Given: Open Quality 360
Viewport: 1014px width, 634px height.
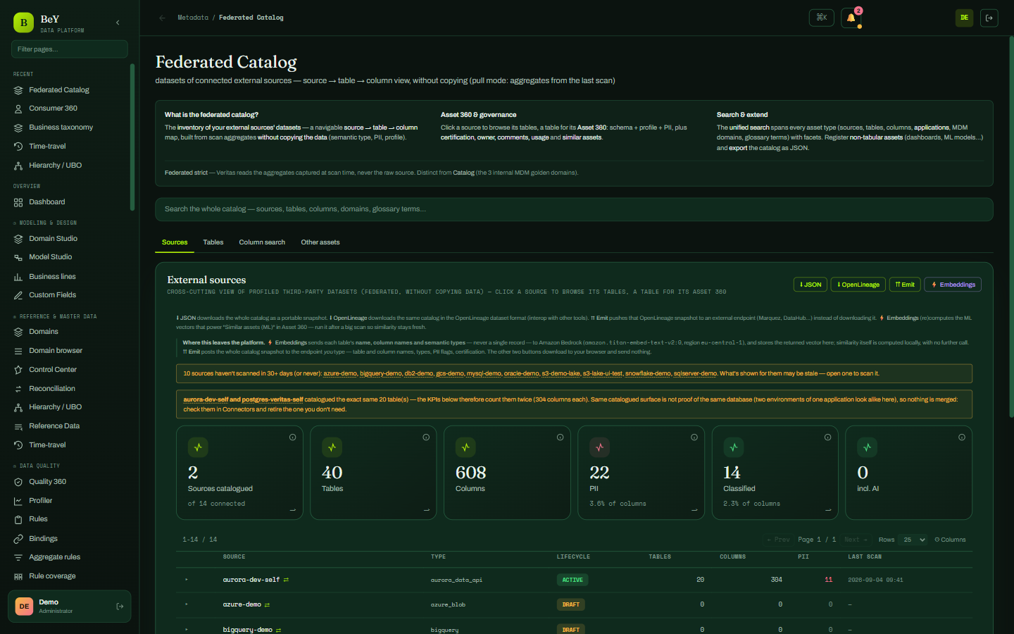Looking at the screenshot, I should [47, 482].
